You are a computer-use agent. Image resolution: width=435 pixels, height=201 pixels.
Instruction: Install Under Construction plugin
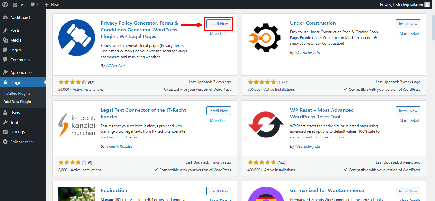click(408, 24)
